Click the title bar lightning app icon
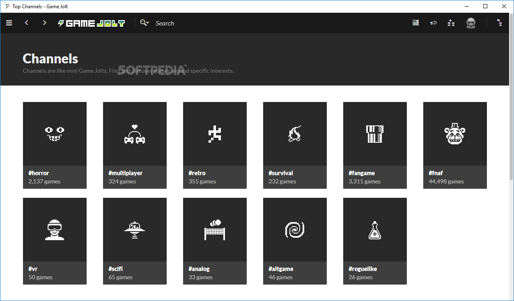The image size is (514, 301). tap(7, 6)
